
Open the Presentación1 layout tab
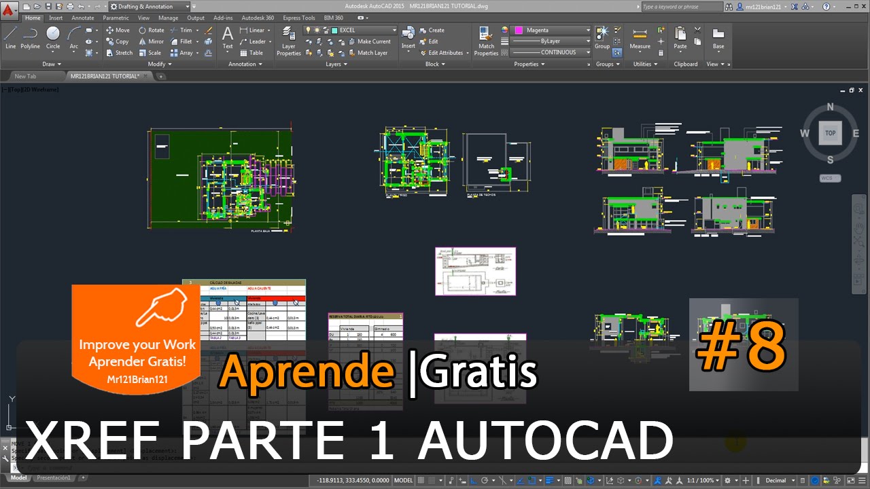click(54, 477)
